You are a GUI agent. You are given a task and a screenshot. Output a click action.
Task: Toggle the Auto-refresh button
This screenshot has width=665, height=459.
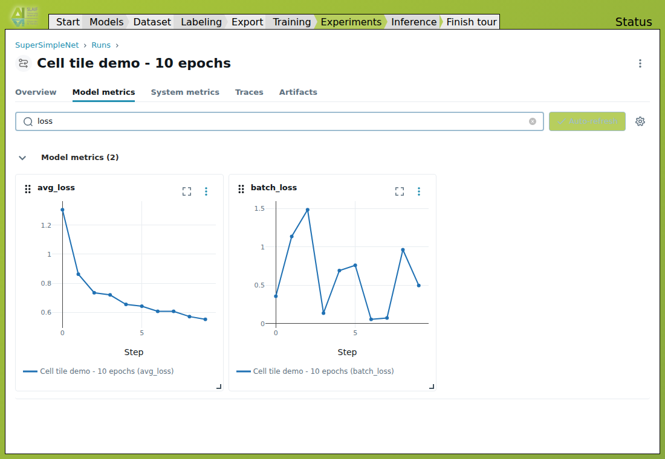pos(587,121)
